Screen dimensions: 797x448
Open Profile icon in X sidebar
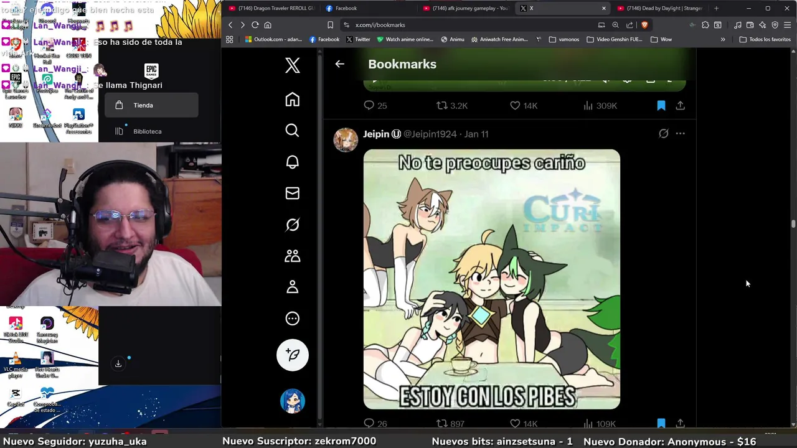(x=292, y=287)
